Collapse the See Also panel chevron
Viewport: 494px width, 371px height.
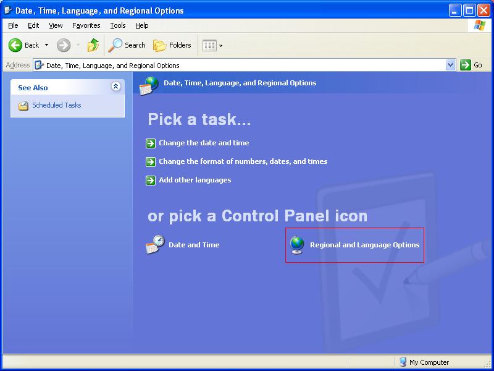pyautogui.click(x=115, y=86)
